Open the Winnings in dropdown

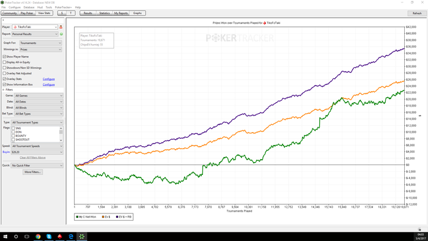tap(41, 50)
